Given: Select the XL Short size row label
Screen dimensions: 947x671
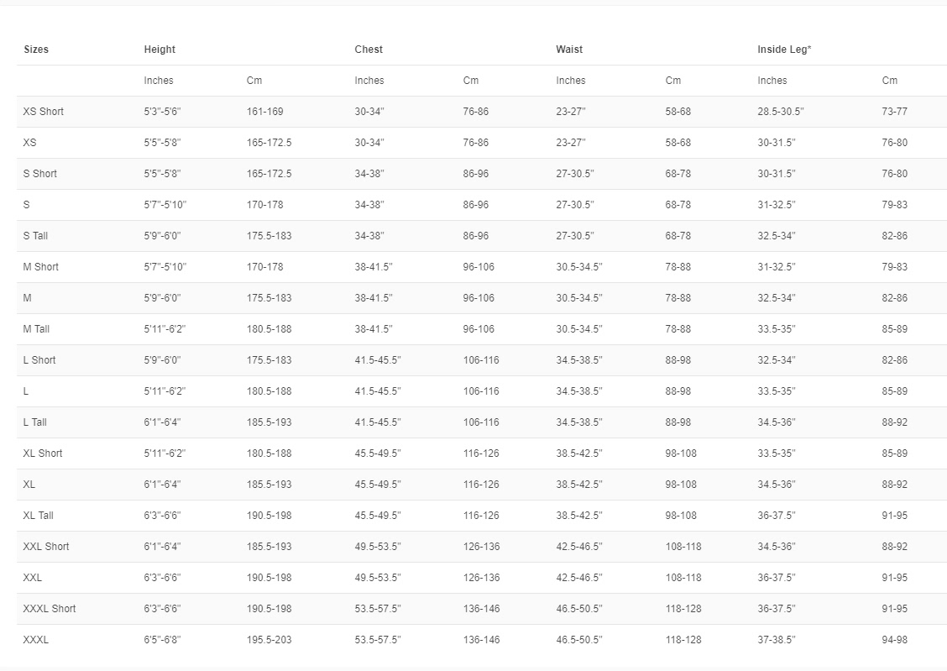Looking at the screenshot, I should pyautogui.click(x=43, y=453).
